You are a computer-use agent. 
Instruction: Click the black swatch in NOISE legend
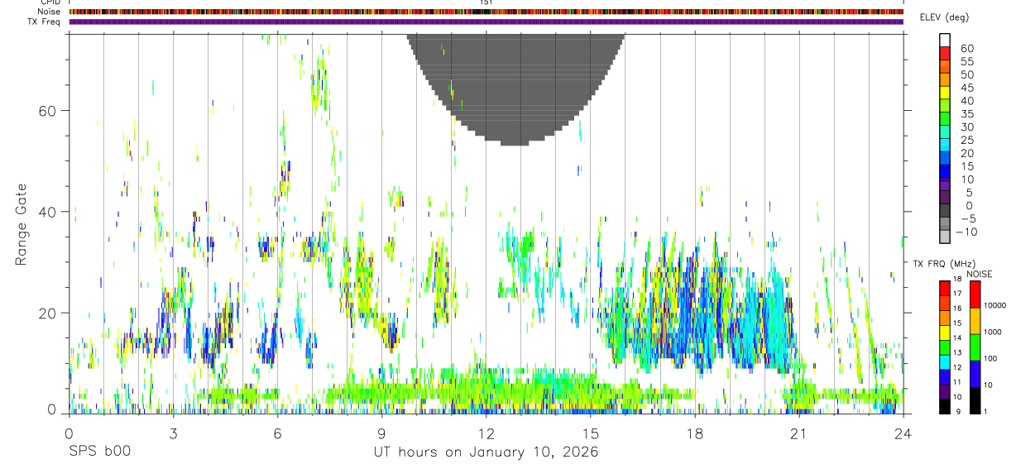point(975,400)
